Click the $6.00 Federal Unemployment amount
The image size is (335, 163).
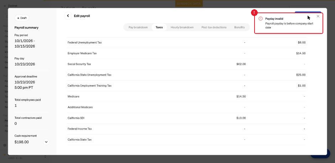[302, 42]
